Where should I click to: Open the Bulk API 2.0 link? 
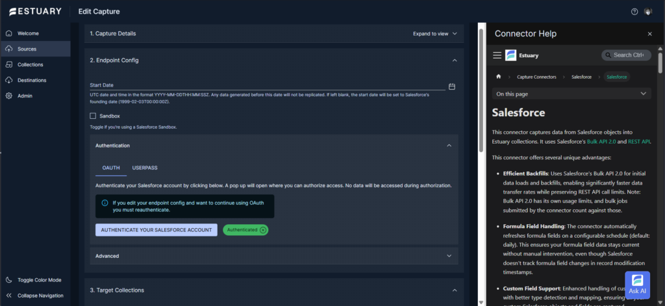(601, 142)
